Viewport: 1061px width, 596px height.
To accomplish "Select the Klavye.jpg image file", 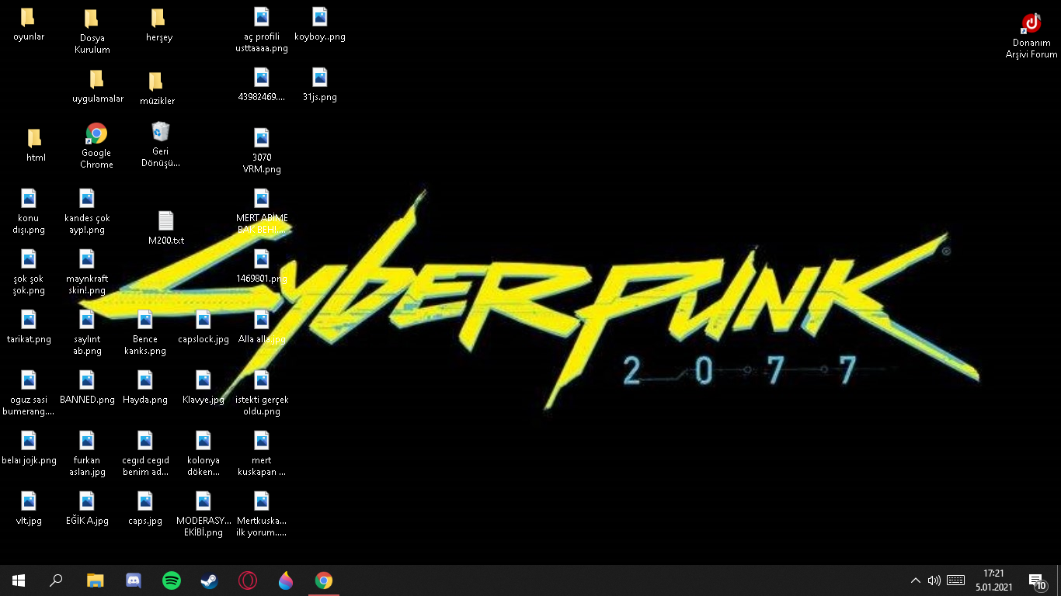I will 204,387.
